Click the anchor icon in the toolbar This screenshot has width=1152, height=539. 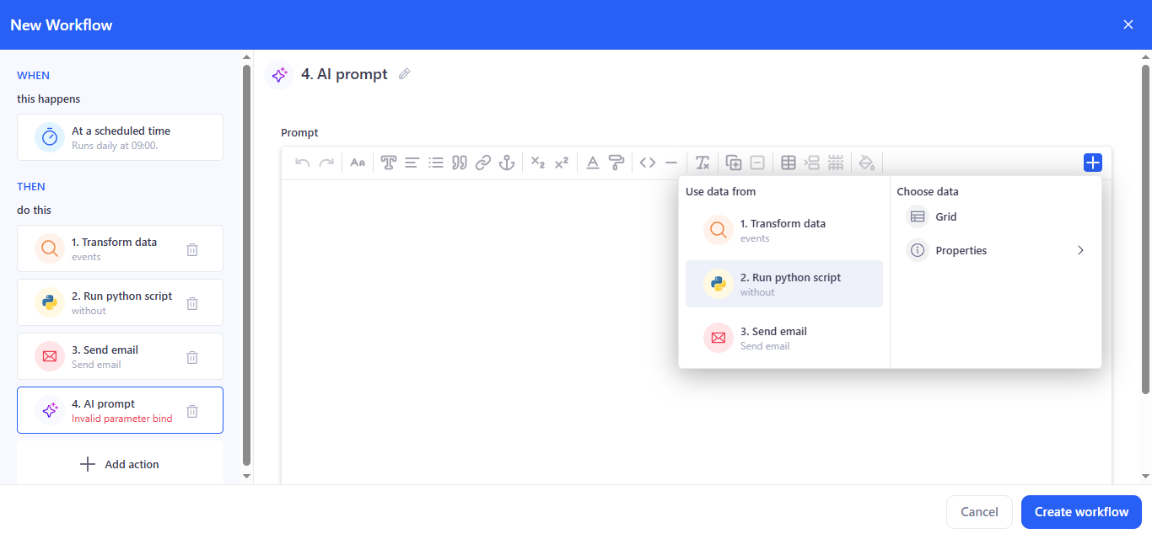(x=507, y=162)
